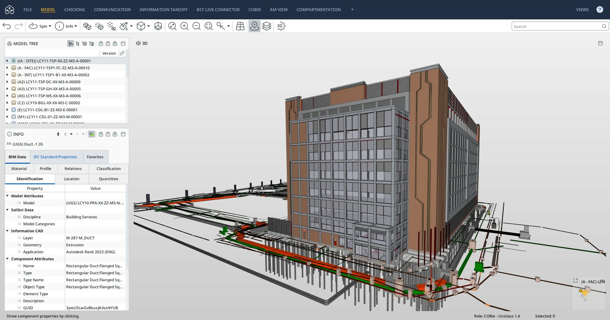610x320 pixels.
Task: Toggle the map pin navigation mode button
Action: tap(254, 26)
